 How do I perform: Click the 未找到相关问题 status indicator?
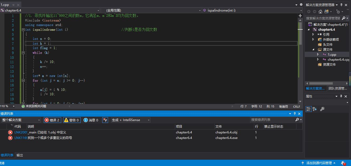pos(34,106)
